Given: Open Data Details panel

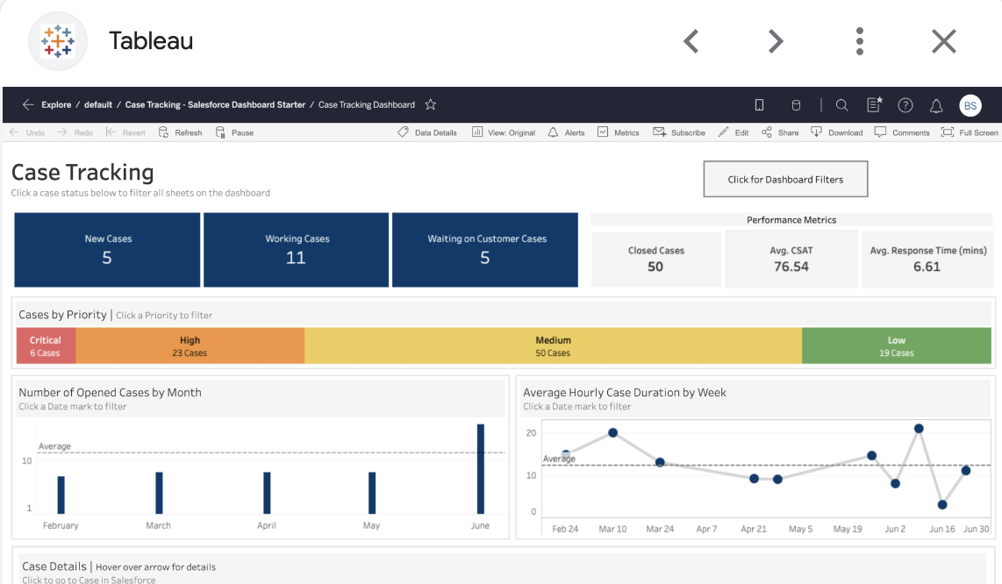Looking at the screenshot, I should coord(427,132).
